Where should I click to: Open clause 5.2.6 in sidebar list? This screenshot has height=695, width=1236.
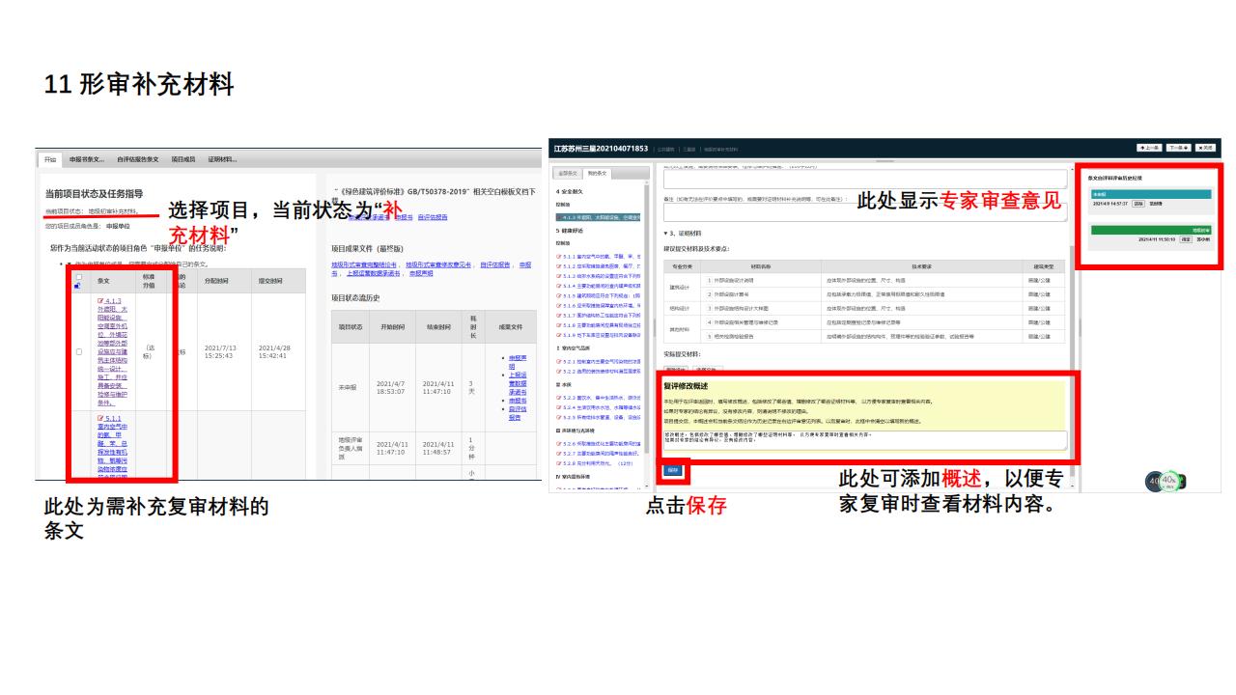click(x=599, y=444)
